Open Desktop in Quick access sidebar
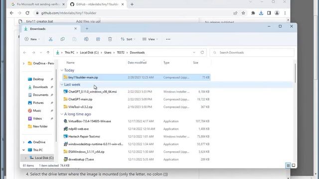The width and height of the screenshot is (319, 179). coord(38,79)
